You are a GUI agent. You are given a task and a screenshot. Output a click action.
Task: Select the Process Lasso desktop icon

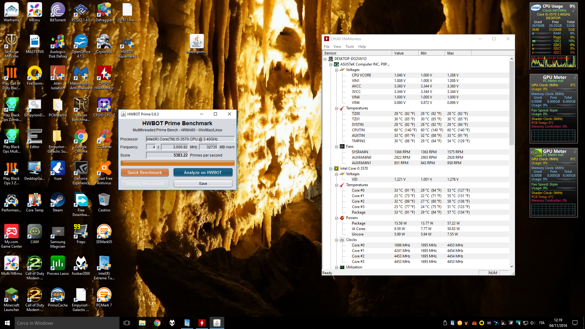58,266
